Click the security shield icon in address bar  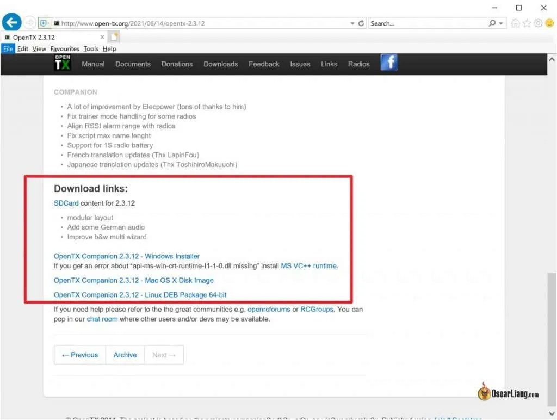click(44, 23)
